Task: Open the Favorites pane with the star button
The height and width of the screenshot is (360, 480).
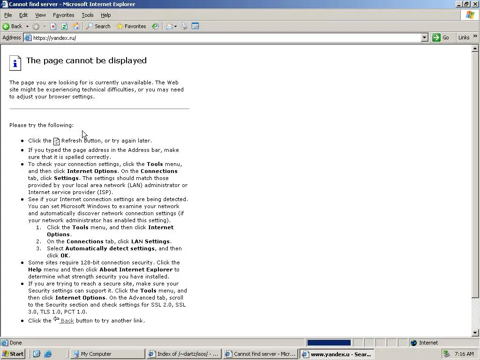Action: tap(131, 26)
